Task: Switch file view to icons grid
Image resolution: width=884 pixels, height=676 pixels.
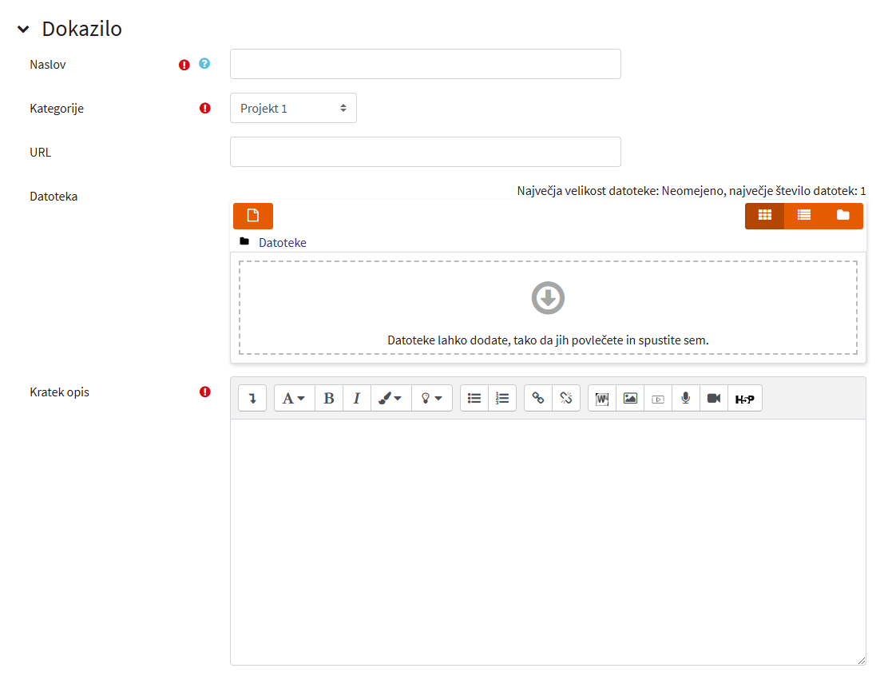Action: (764, 216)
